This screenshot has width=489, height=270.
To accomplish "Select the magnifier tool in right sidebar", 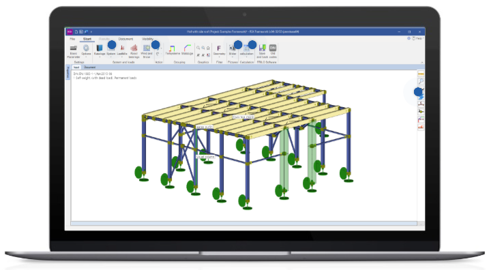I will pos(421,81).
